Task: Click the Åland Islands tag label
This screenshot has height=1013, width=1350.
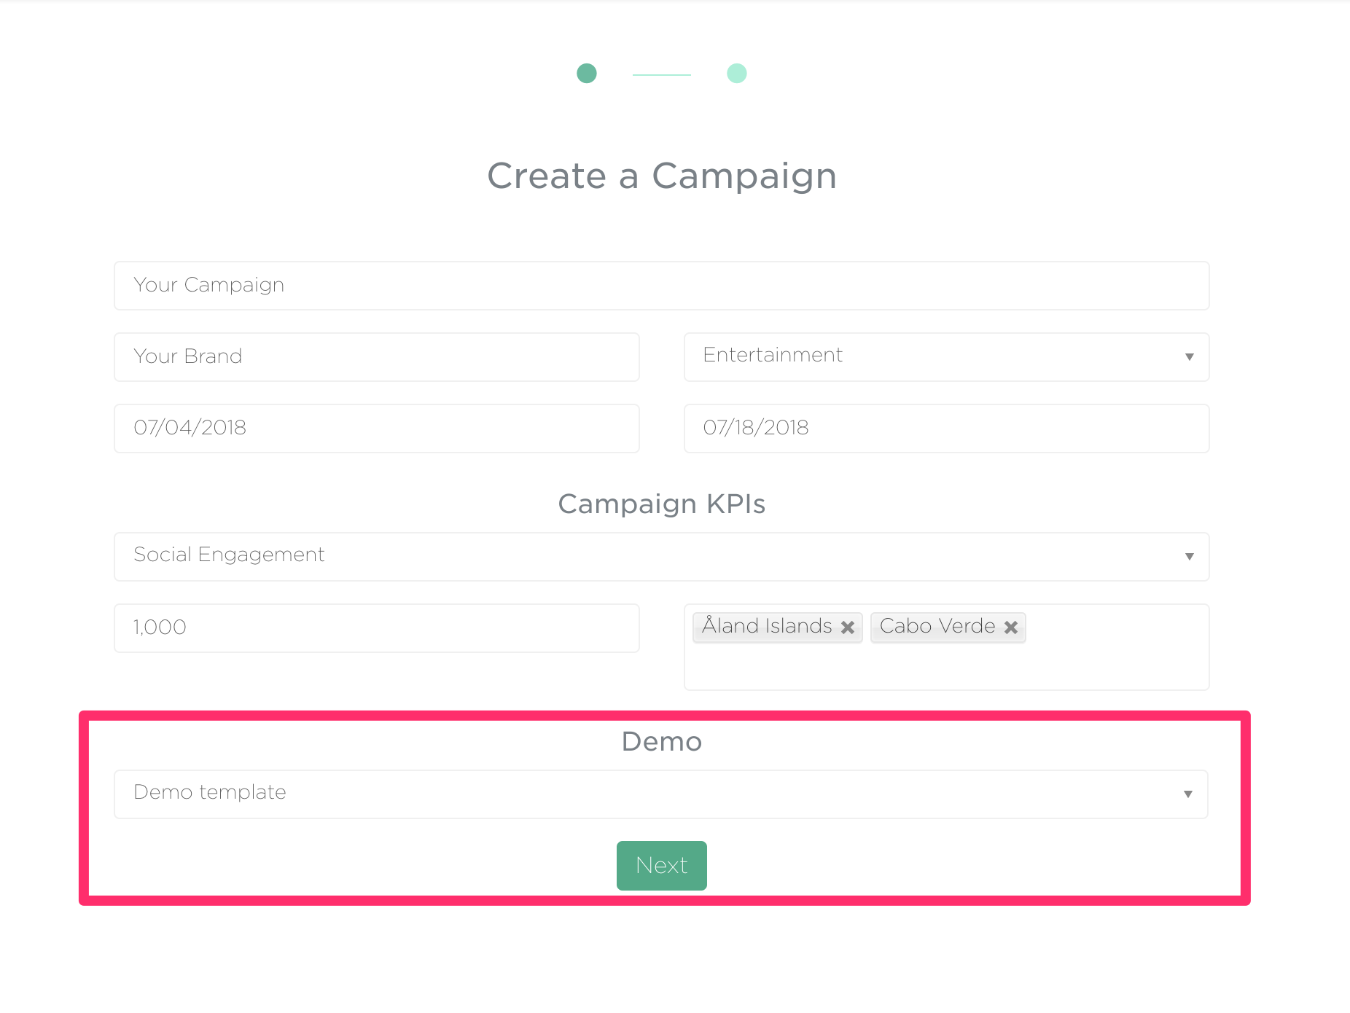Action: 767,626
